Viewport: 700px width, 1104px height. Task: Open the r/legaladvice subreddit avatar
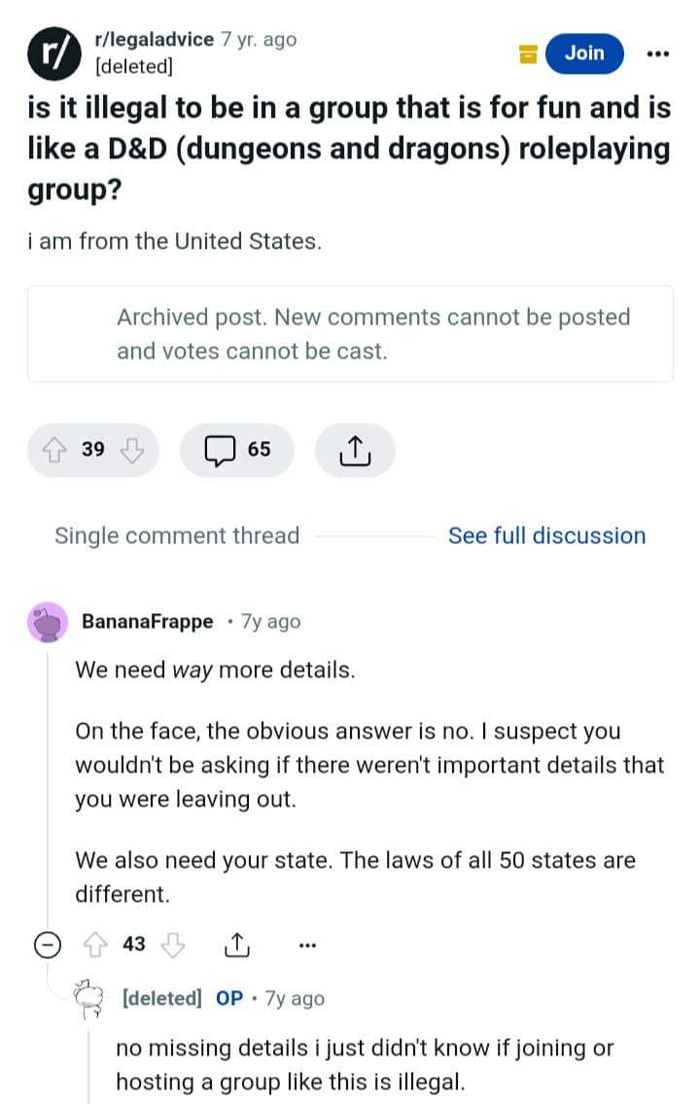pos(53,53)
